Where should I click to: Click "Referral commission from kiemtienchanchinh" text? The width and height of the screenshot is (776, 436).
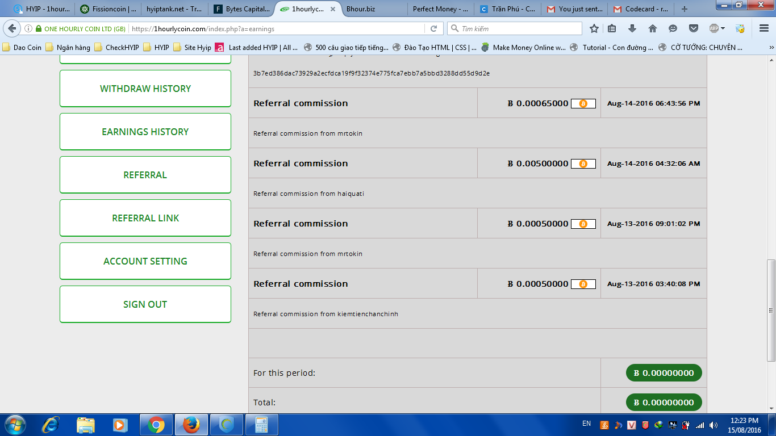tap(326, 314)
